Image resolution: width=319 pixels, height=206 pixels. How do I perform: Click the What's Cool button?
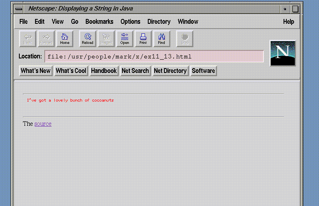point(71,71)
